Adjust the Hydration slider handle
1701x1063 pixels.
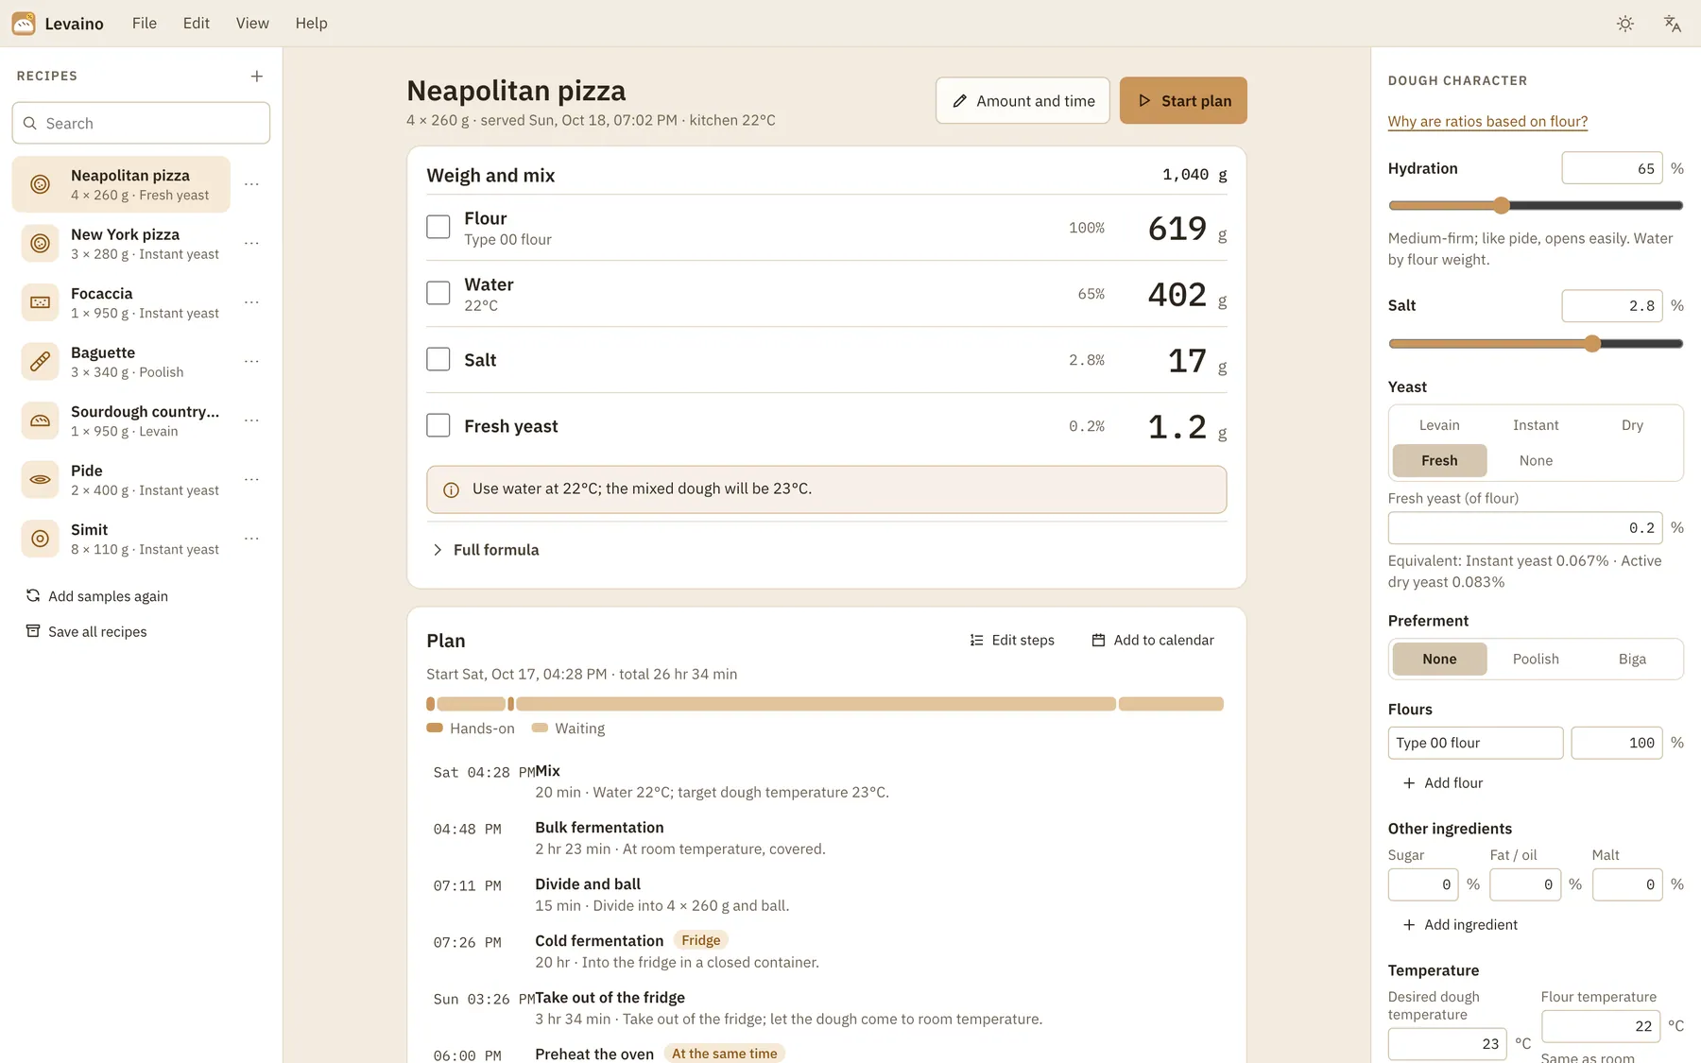click(1502, 205)
